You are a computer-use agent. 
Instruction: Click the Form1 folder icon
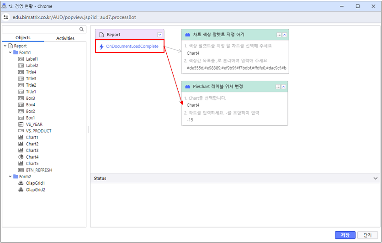[16, 52]
